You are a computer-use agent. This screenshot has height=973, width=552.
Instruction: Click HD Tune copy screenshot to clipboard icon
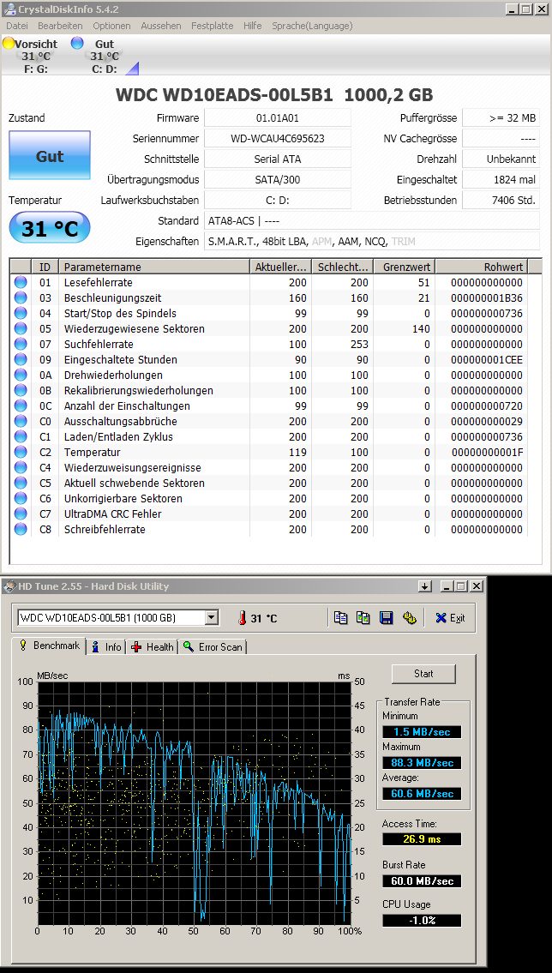point(363,617)
